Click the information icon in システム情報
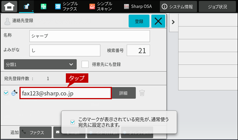The image size is (238, 140). [x=165, y=6]
